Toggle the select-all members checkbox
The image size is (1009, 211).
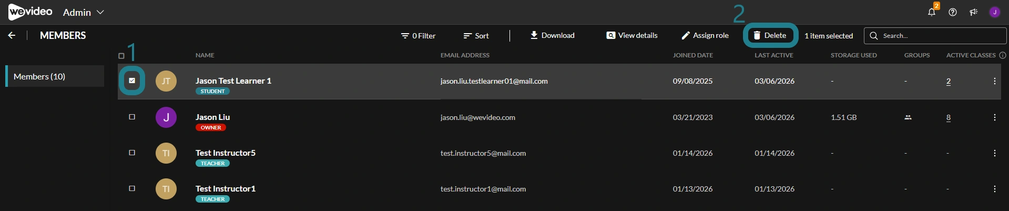(x=121, y=56)
